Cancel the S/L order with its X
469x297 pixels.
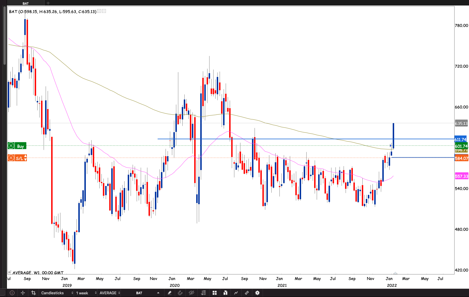click(x=11, y=158)
